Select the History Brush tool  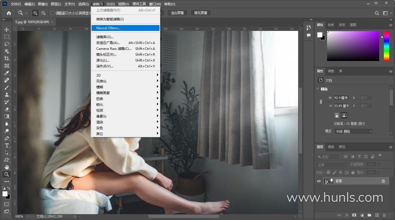[7, 102]
